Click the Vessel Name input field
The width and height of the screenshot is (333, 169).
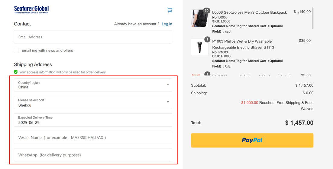point(93,138)
